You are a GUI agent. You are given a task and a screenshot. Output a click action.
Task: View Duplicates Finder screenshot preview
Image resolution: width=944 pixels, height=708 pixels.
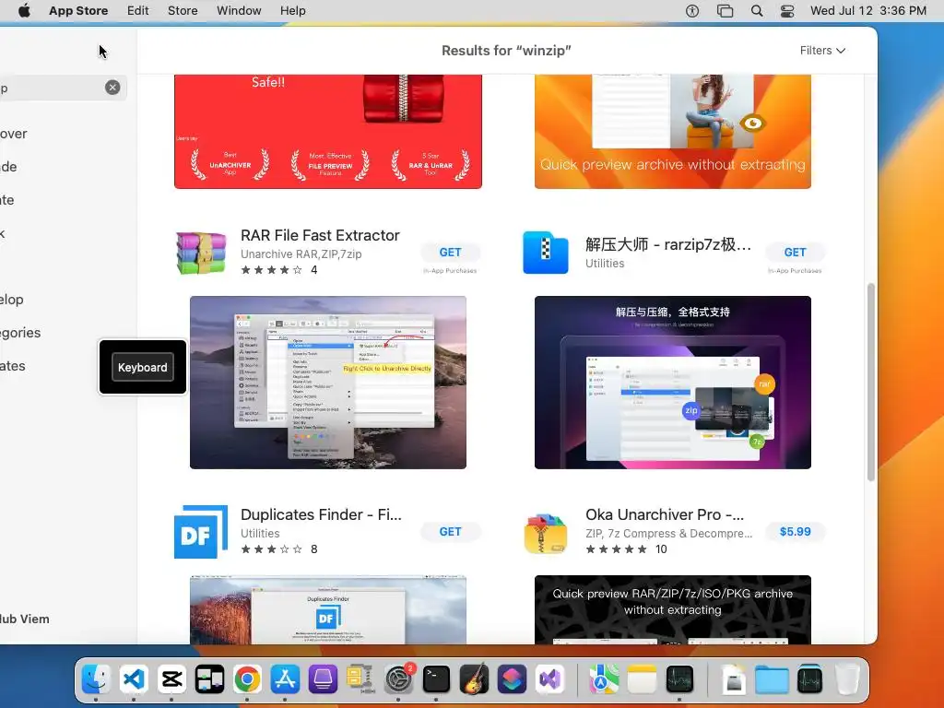point(328,610)
